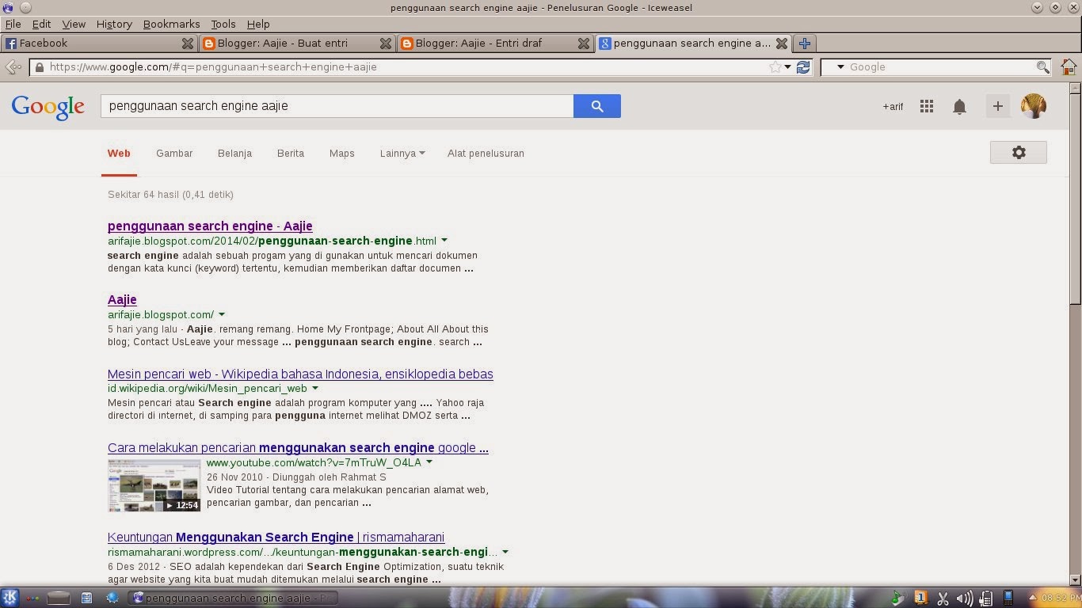1082x608 pixels.
Task: Open the orange notification counter tray icon
Action: pos(920,598)
